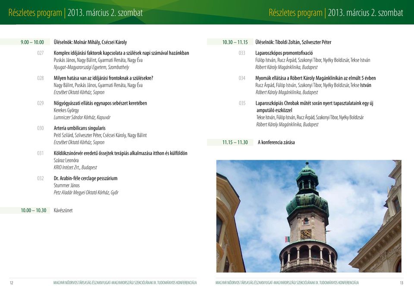
Task: Select the '11.15 – 11.30' time slot
Action: tap(235, 142)
